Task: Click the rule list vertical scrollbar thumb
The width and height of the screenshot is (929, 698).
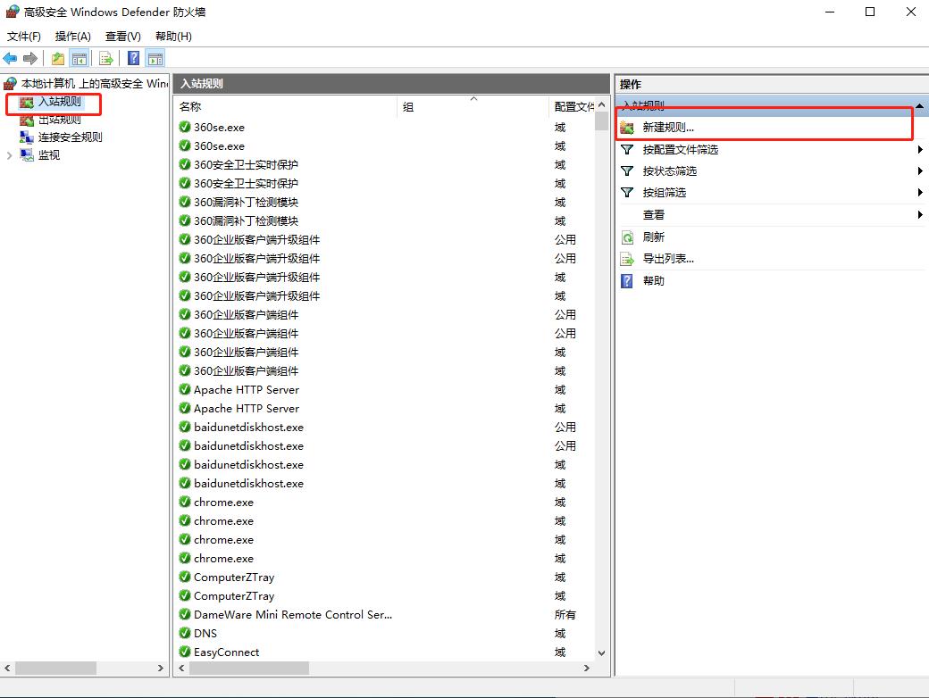Action: pos(601,120)
